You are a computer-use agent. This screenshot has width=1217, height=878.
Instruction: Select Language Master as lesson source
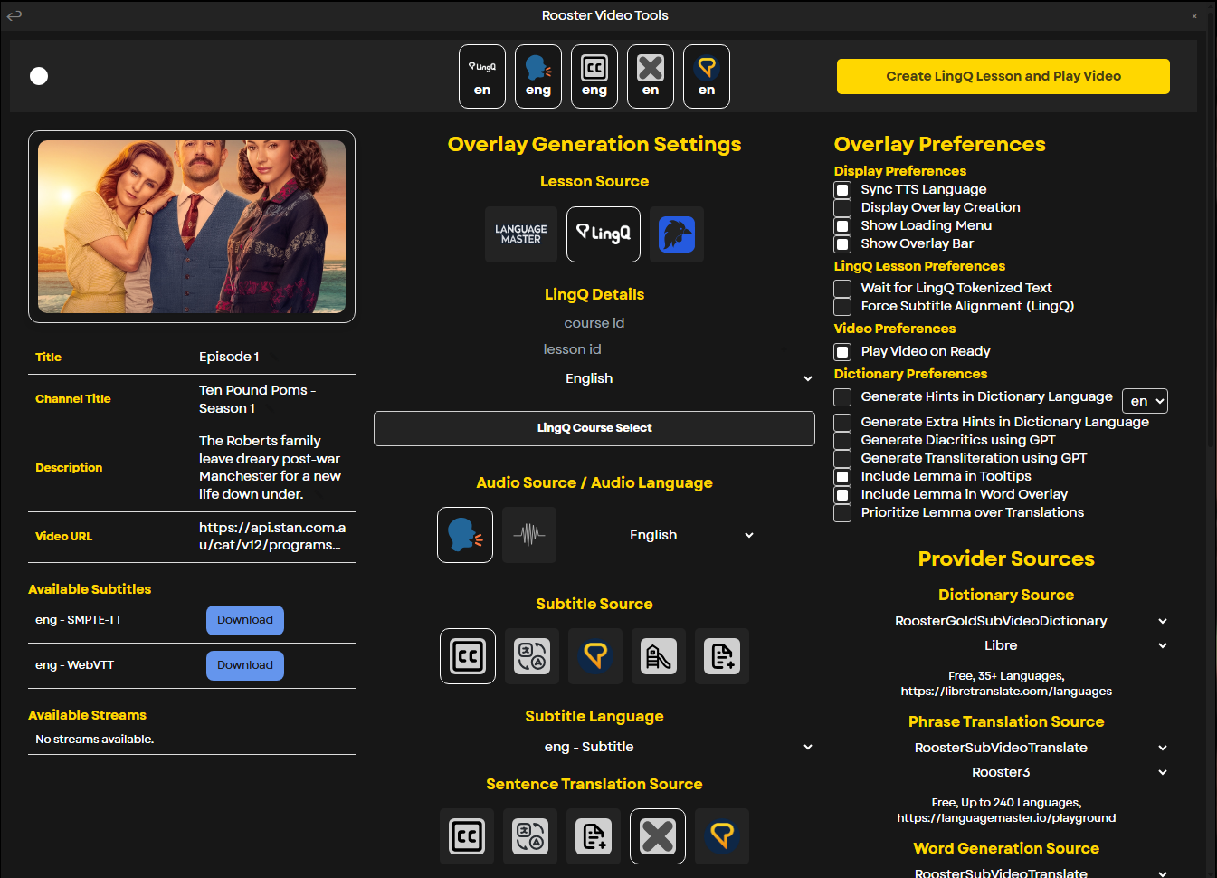point(521,234)
